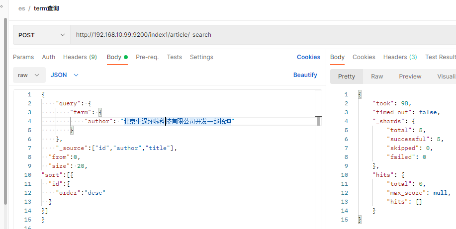Select the response Headers (3) tab
The height and width of the screenshot is (229, 456).
[x=400, y=57]
